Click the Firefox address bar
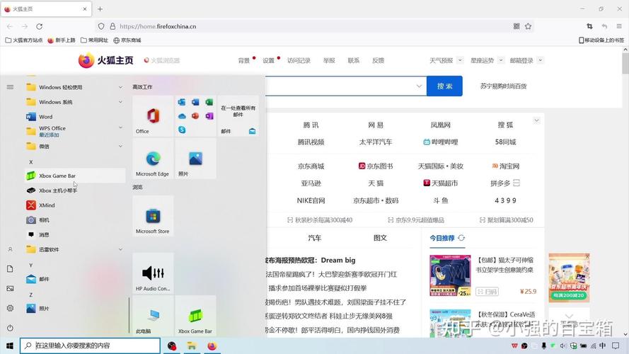 click(315, 26)
